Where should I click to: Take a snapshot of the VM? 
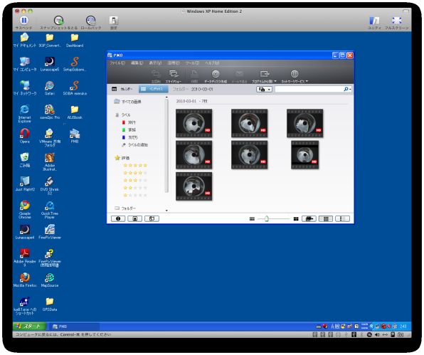(x=58, y=23)
